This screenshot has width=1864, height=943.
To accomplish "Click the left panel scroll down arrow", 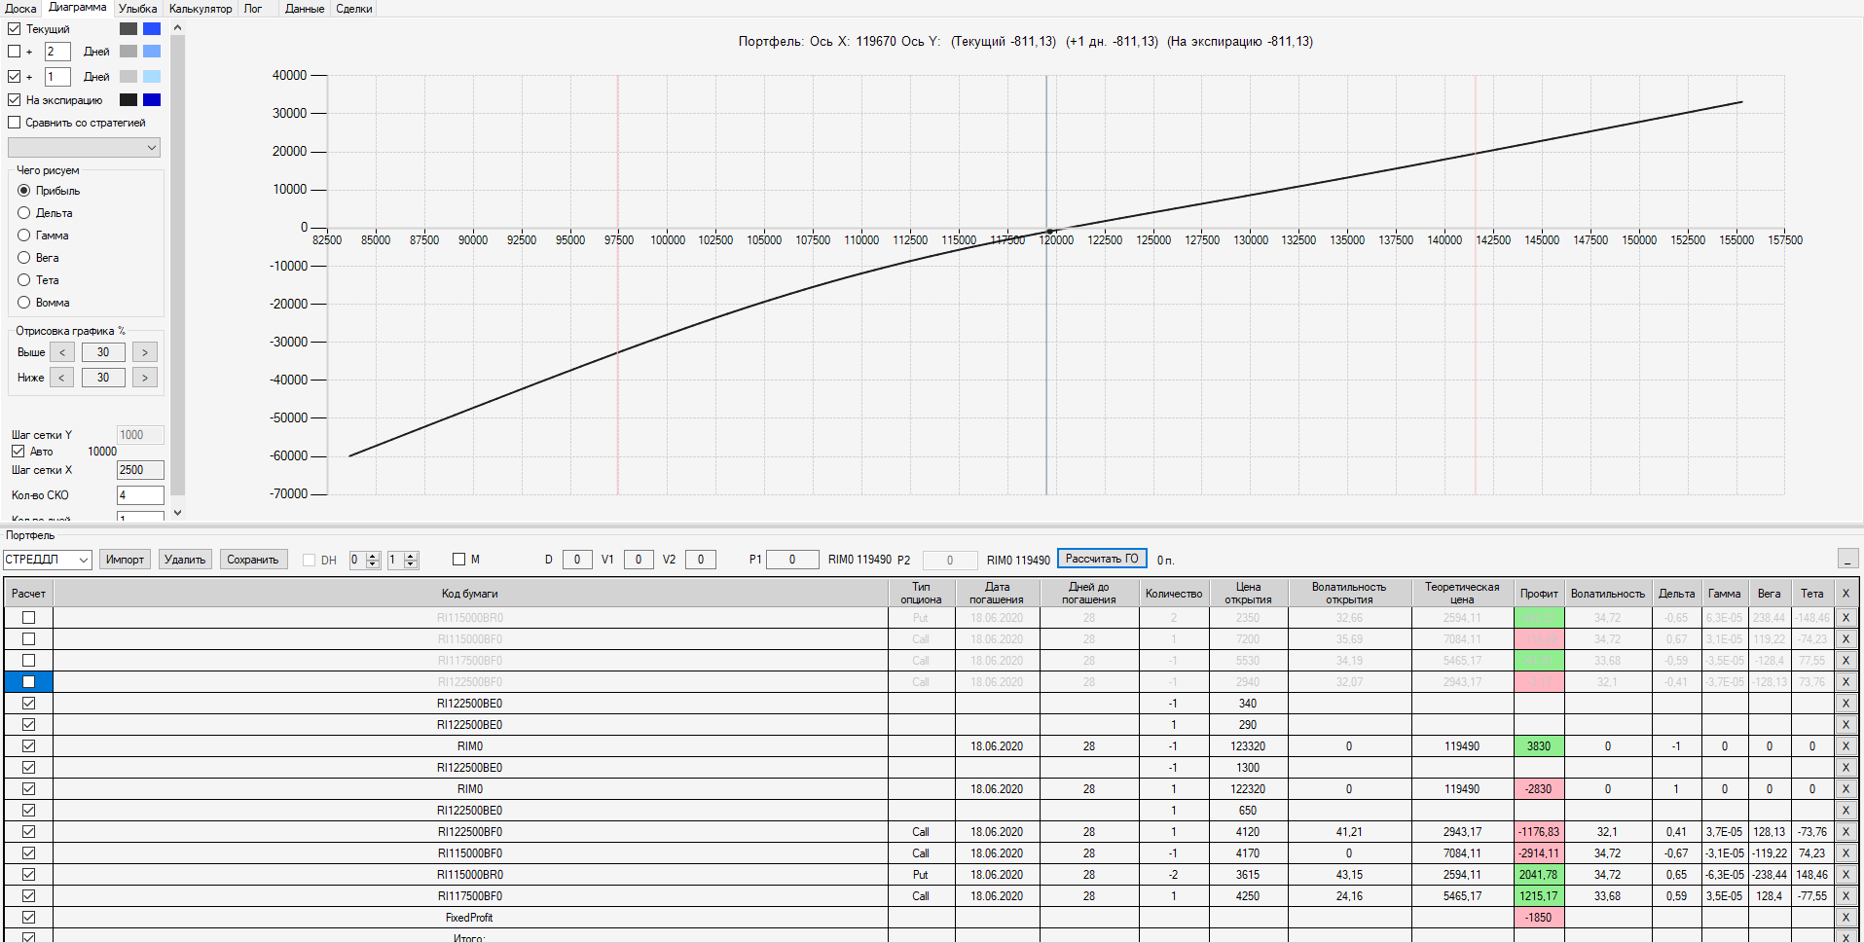I will tap(177, 513).
